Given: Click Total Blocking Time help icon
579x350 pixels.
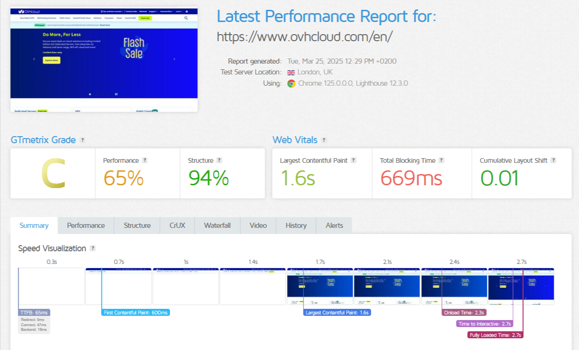Looking at the screenshot, I should tap(441, 160).
